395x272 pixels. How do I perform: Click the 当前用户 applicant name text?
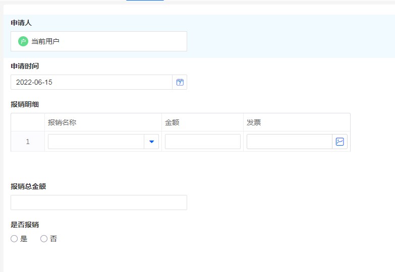click(45, 41)
